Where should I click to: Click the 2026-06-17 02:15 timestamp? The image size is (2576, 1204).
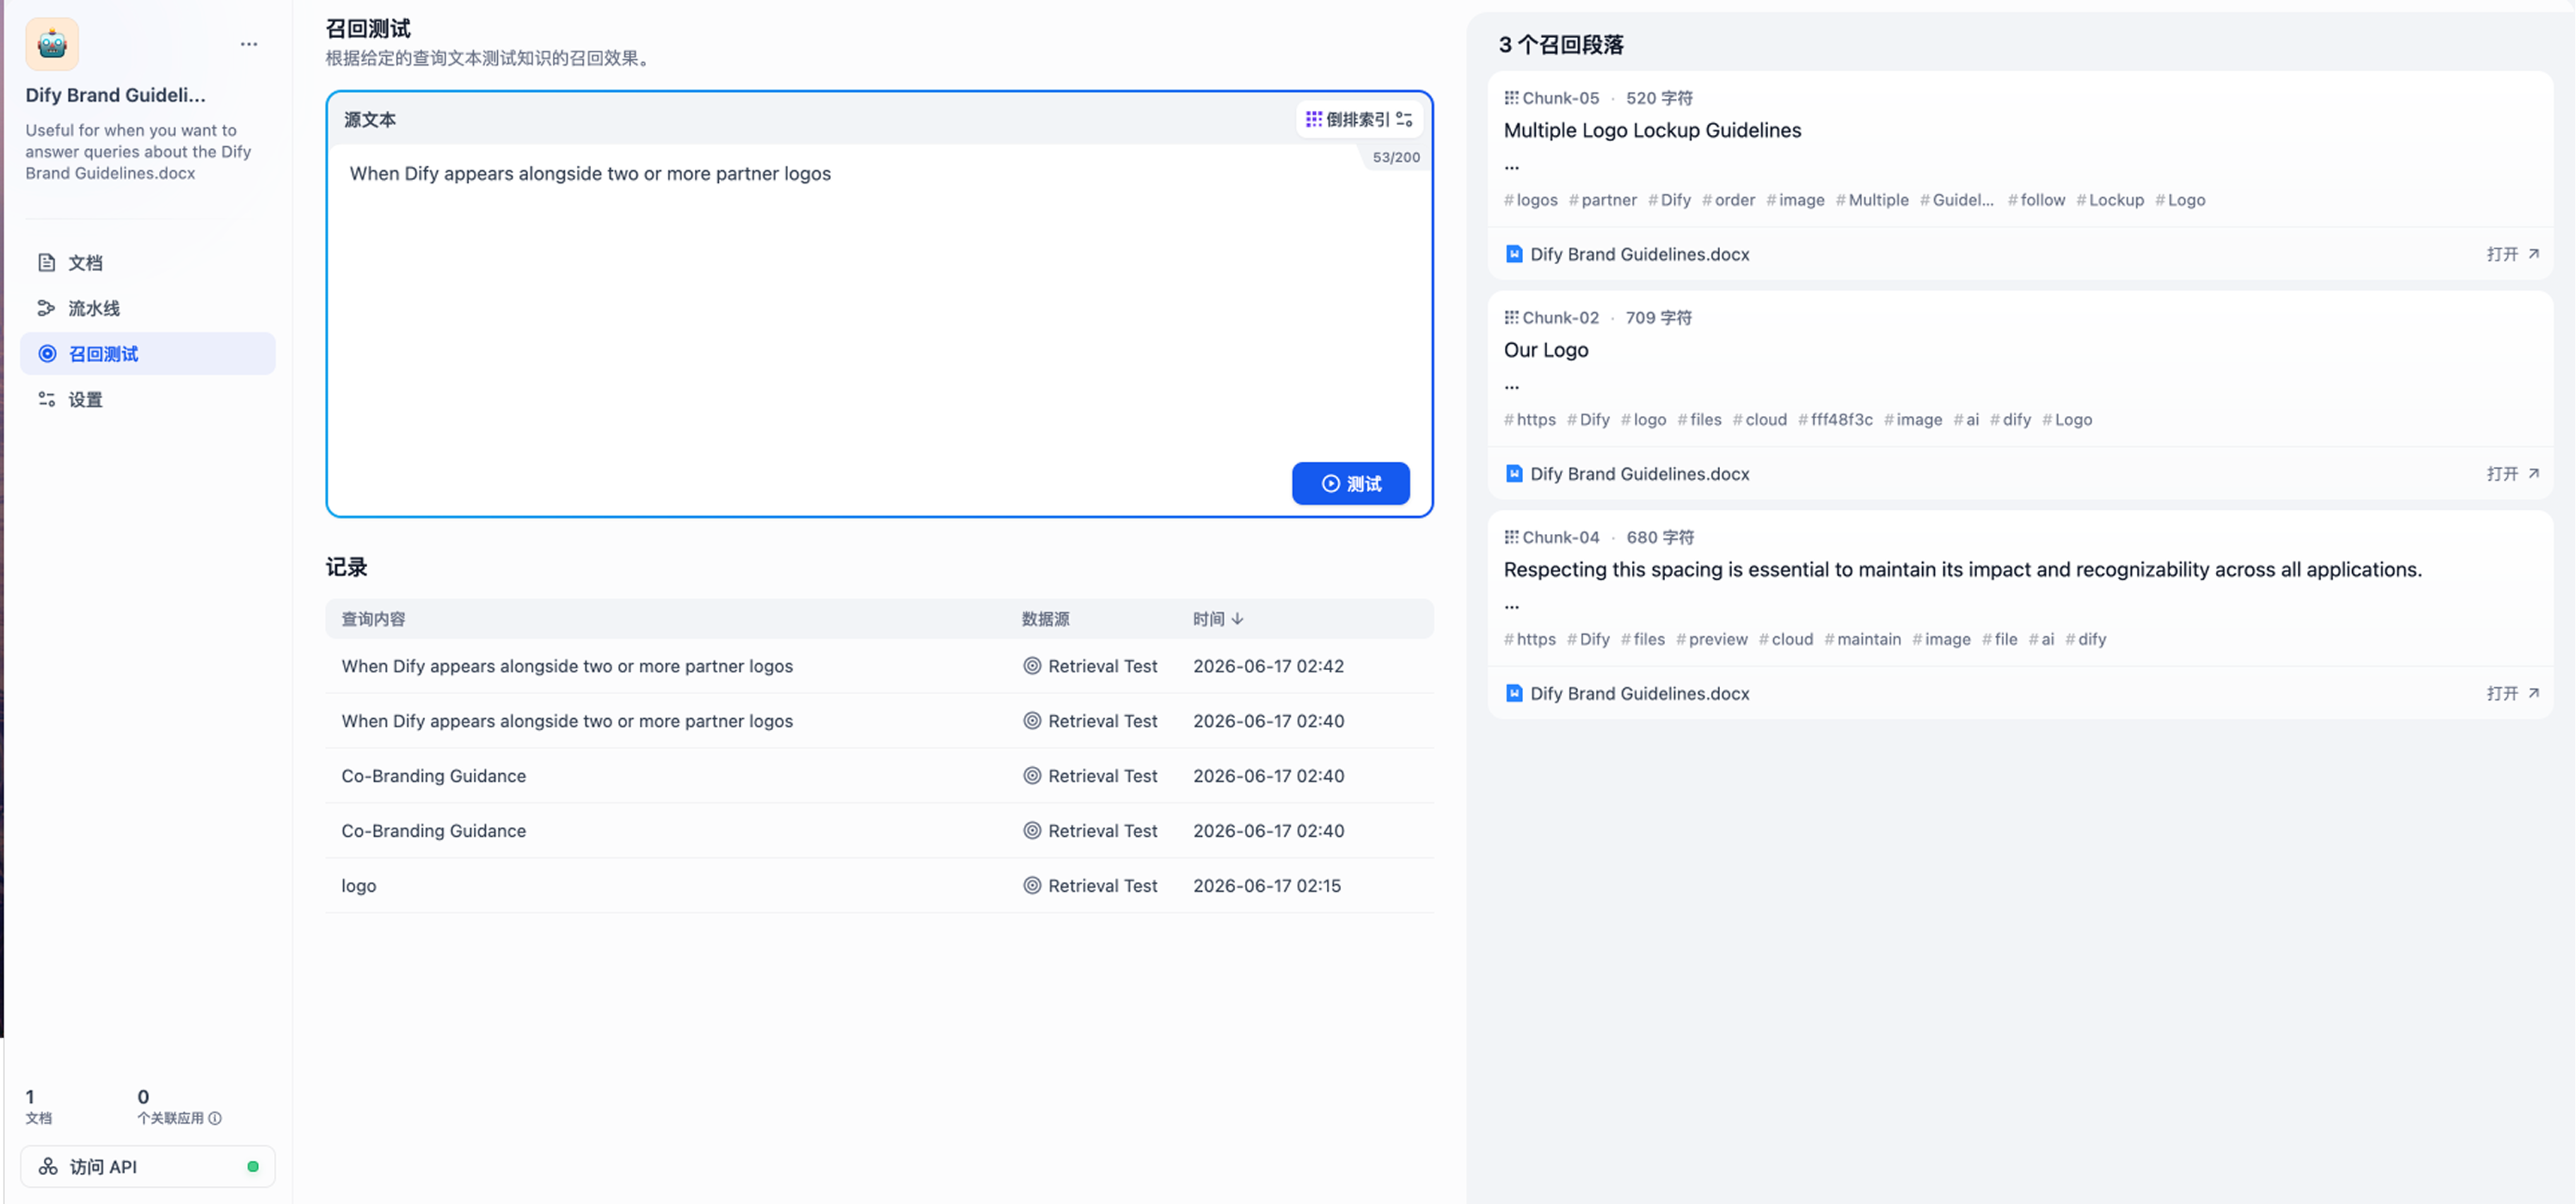1267,886
